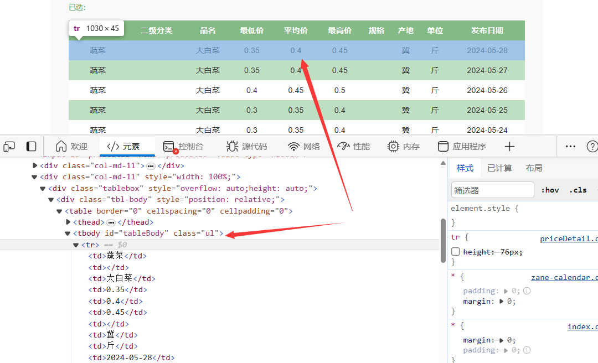Open the priceDetail stylesheet link
598x363 pixels.
pos(569,239)
